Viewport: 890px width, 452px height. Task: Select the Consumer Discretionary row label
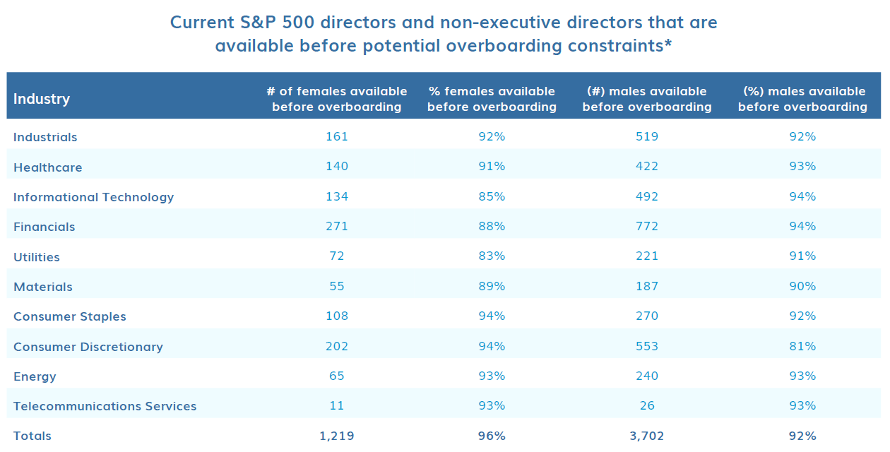click(x=88, y=347)
